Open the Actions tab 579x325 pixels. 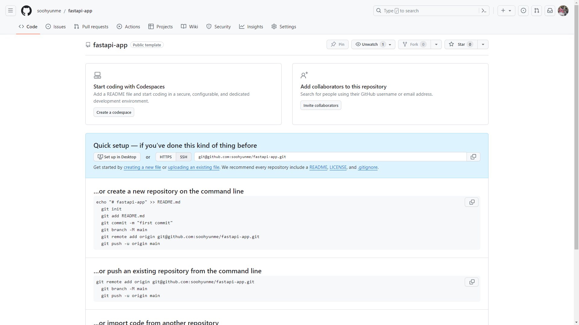[x=128, y=26]
